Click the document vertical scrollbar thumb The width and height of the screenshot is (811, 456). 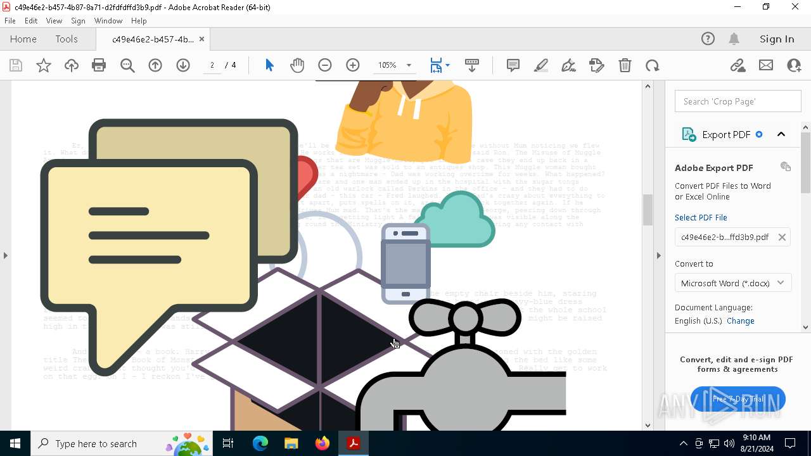click(x=648, y=210)
